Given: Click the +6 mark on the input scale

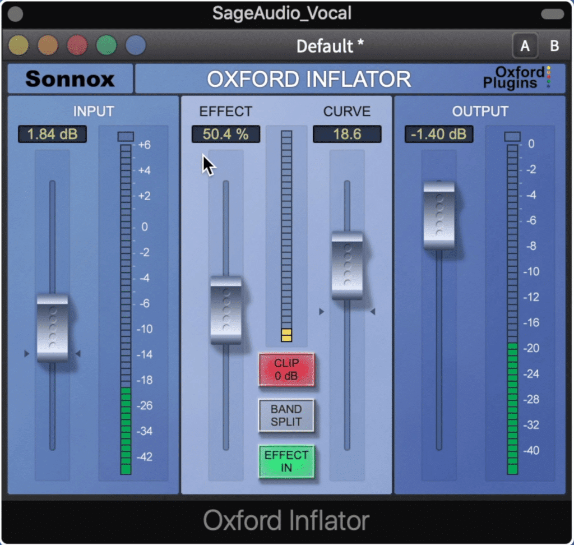Looking at the screenshot, I should (x=144, y=145).
